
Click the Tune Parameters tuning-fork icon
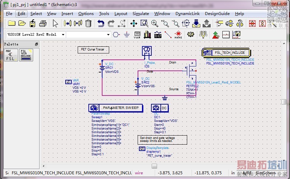pyautogui.click(x=203, y=35)
